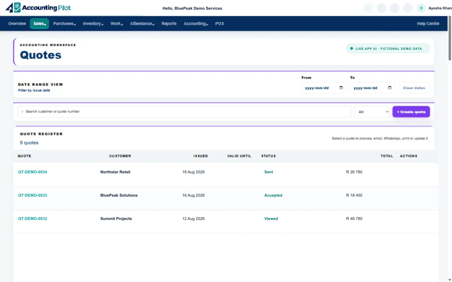The width and height of the screenshot is (452, 282).
Task: Select the BluePeak Solutions customer cell
Action: point(119,195)
